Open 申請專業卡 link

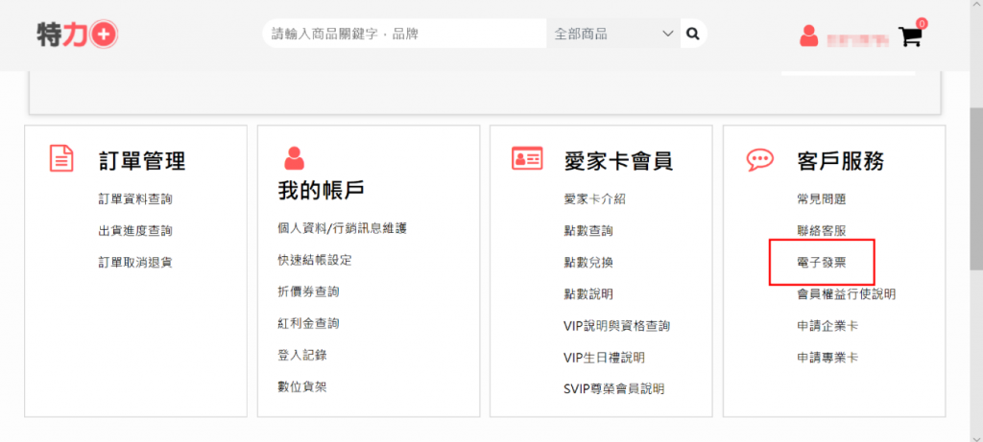click(827, 358)
